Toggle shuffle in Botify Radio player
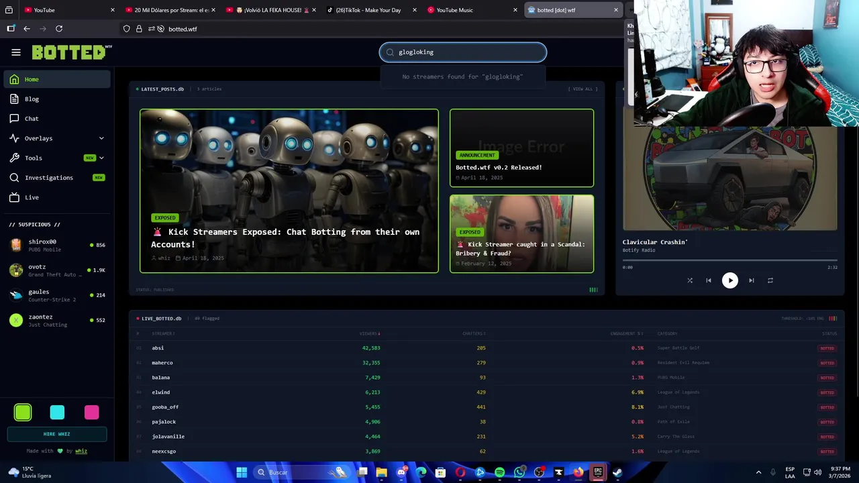 tap(690, 280)
